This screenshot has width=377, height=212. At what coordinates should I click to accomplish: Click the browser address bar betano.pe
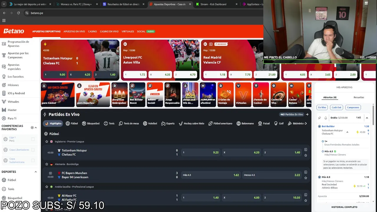coord(37,13)
